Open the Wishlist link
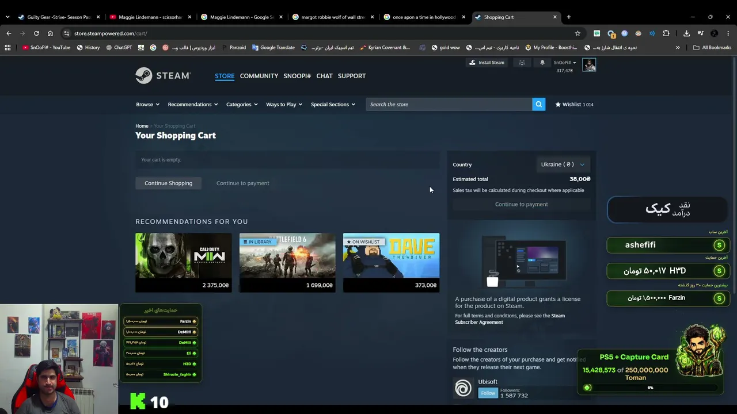 point(574,104)
